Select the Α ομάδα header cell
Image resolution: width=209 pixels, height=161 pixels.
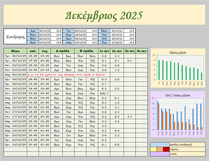[62, 51]
